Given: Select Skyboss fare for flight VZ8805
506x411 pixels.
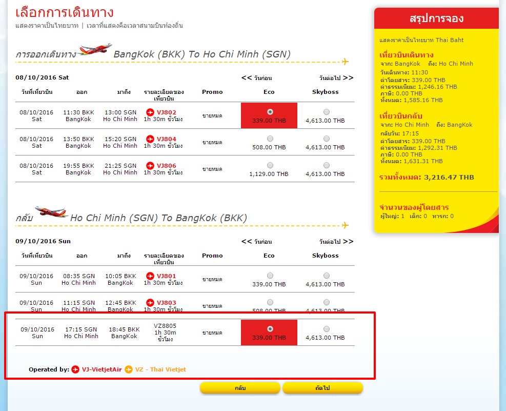Looking at the screenshot, I should pyautogui.click(x=327, y=329).
